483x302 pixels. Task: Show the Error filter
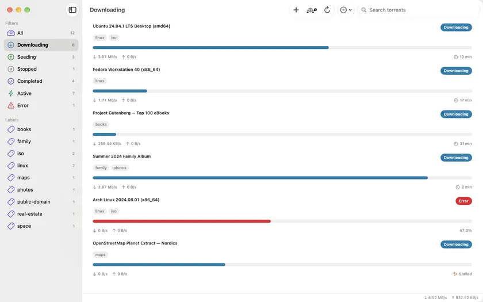(41, 105)
